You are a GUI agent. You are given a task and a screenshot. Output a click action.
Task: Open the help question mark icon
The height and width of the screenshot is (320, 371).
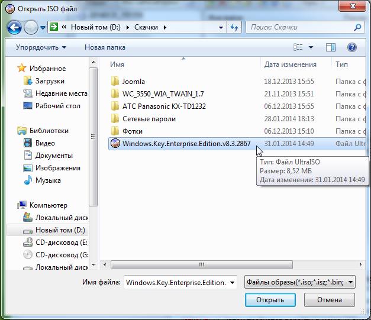click(x=351, y=47)
